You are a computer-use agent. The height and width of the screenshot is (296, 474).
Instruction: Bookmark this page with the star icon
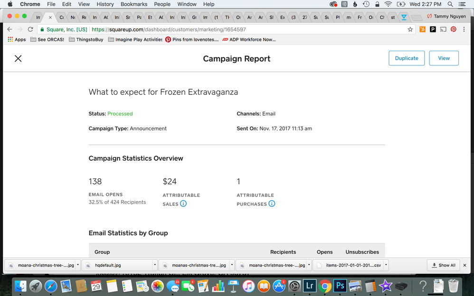410,29
